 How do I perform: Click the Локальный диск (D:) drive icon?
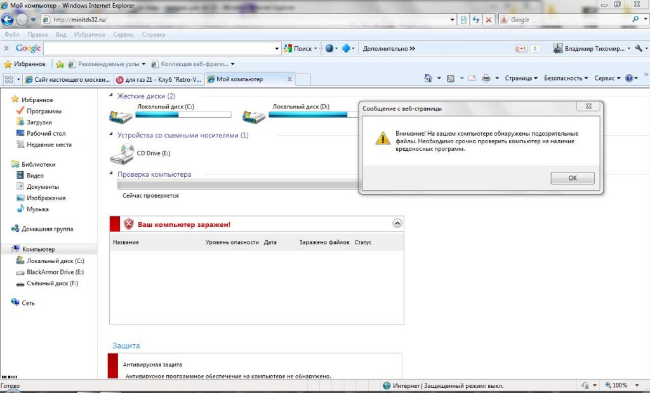(x=254, y=117)
